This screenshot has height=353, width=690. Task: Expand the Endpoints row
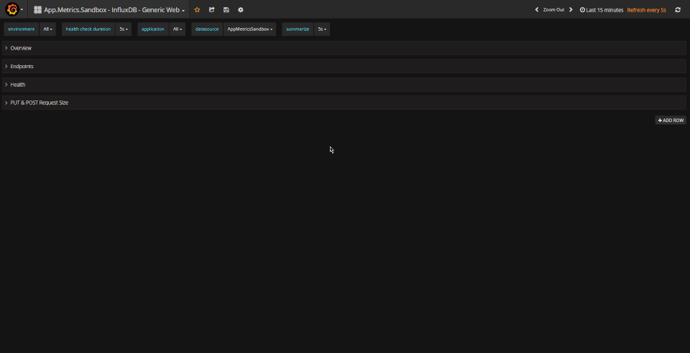pos(344,66)
